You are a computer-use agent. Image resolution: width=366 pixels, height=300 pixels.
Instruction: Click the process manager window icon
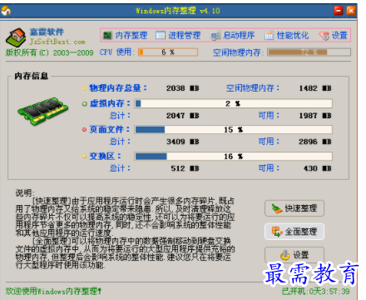[161, 36]
